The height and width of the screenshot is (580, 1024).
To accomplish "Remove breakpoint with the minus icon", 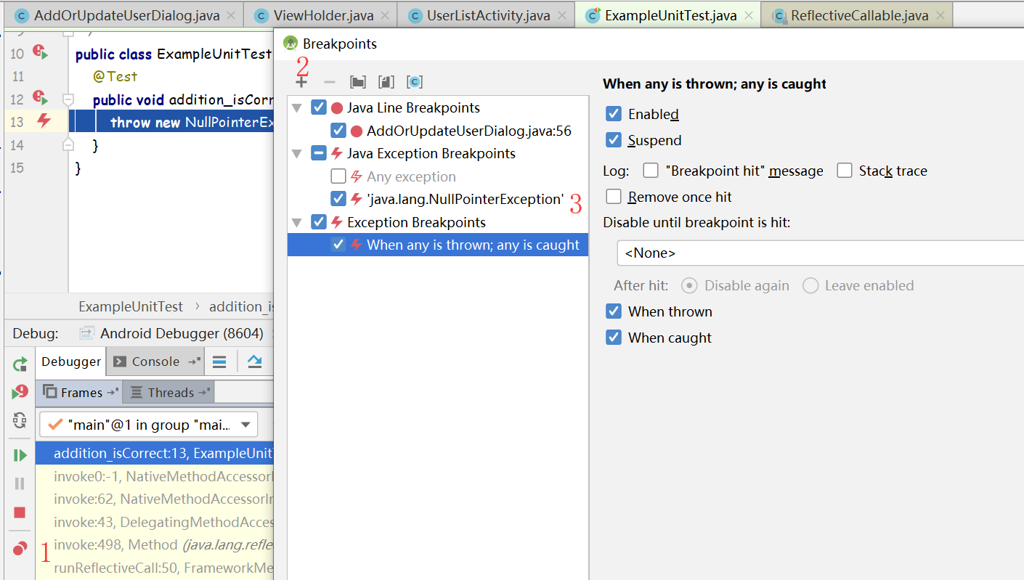I will coord(329,82).
